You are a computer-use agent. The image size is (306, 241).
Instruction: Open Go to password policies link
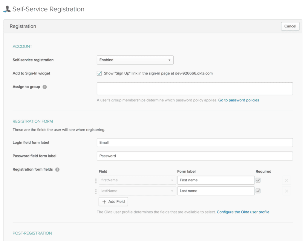pyautogui.click(x=238, y=100)
